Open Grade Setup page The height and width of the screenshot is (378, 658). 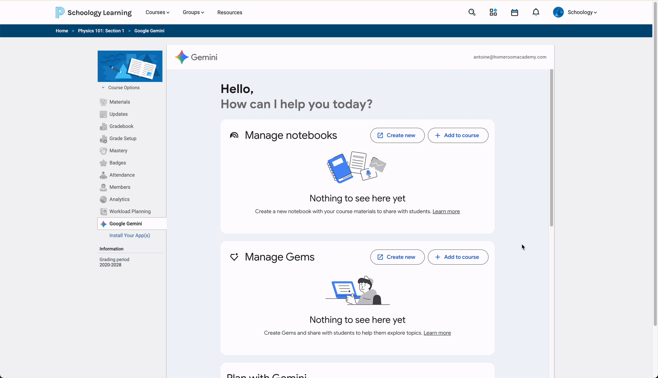tap(123, 138)
